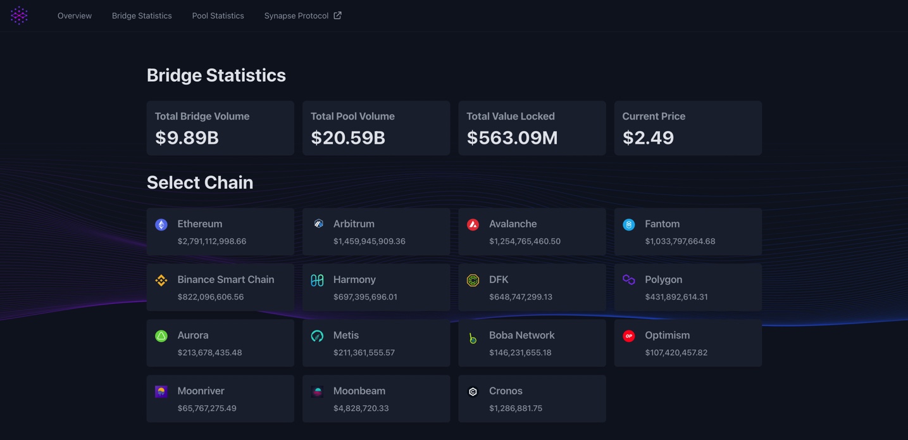Click the $563.09M value locked figure
This screenshot has width=908, height=440.
point(513,138)
